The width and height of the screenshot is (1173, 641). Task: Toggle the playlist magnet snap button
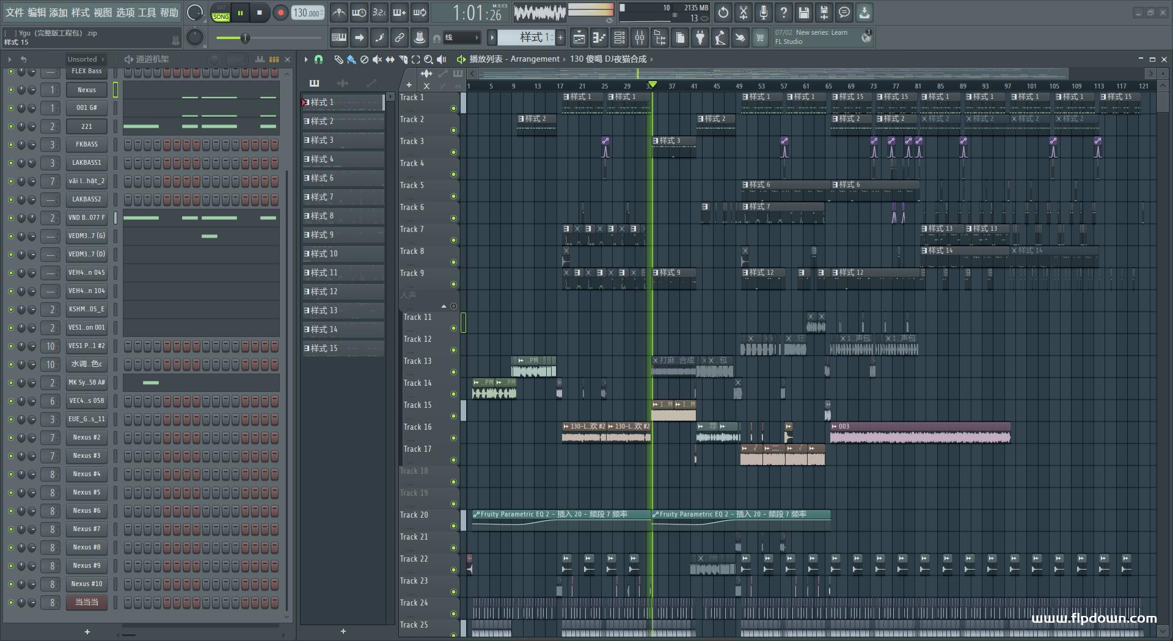tap(318, 59)
